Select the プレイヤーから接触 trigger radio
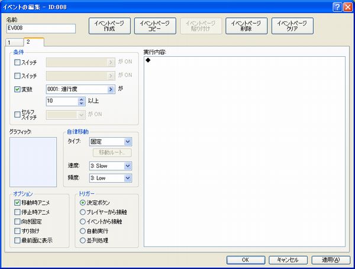Viewport: 355px width, 269px height. pos(83,212)
